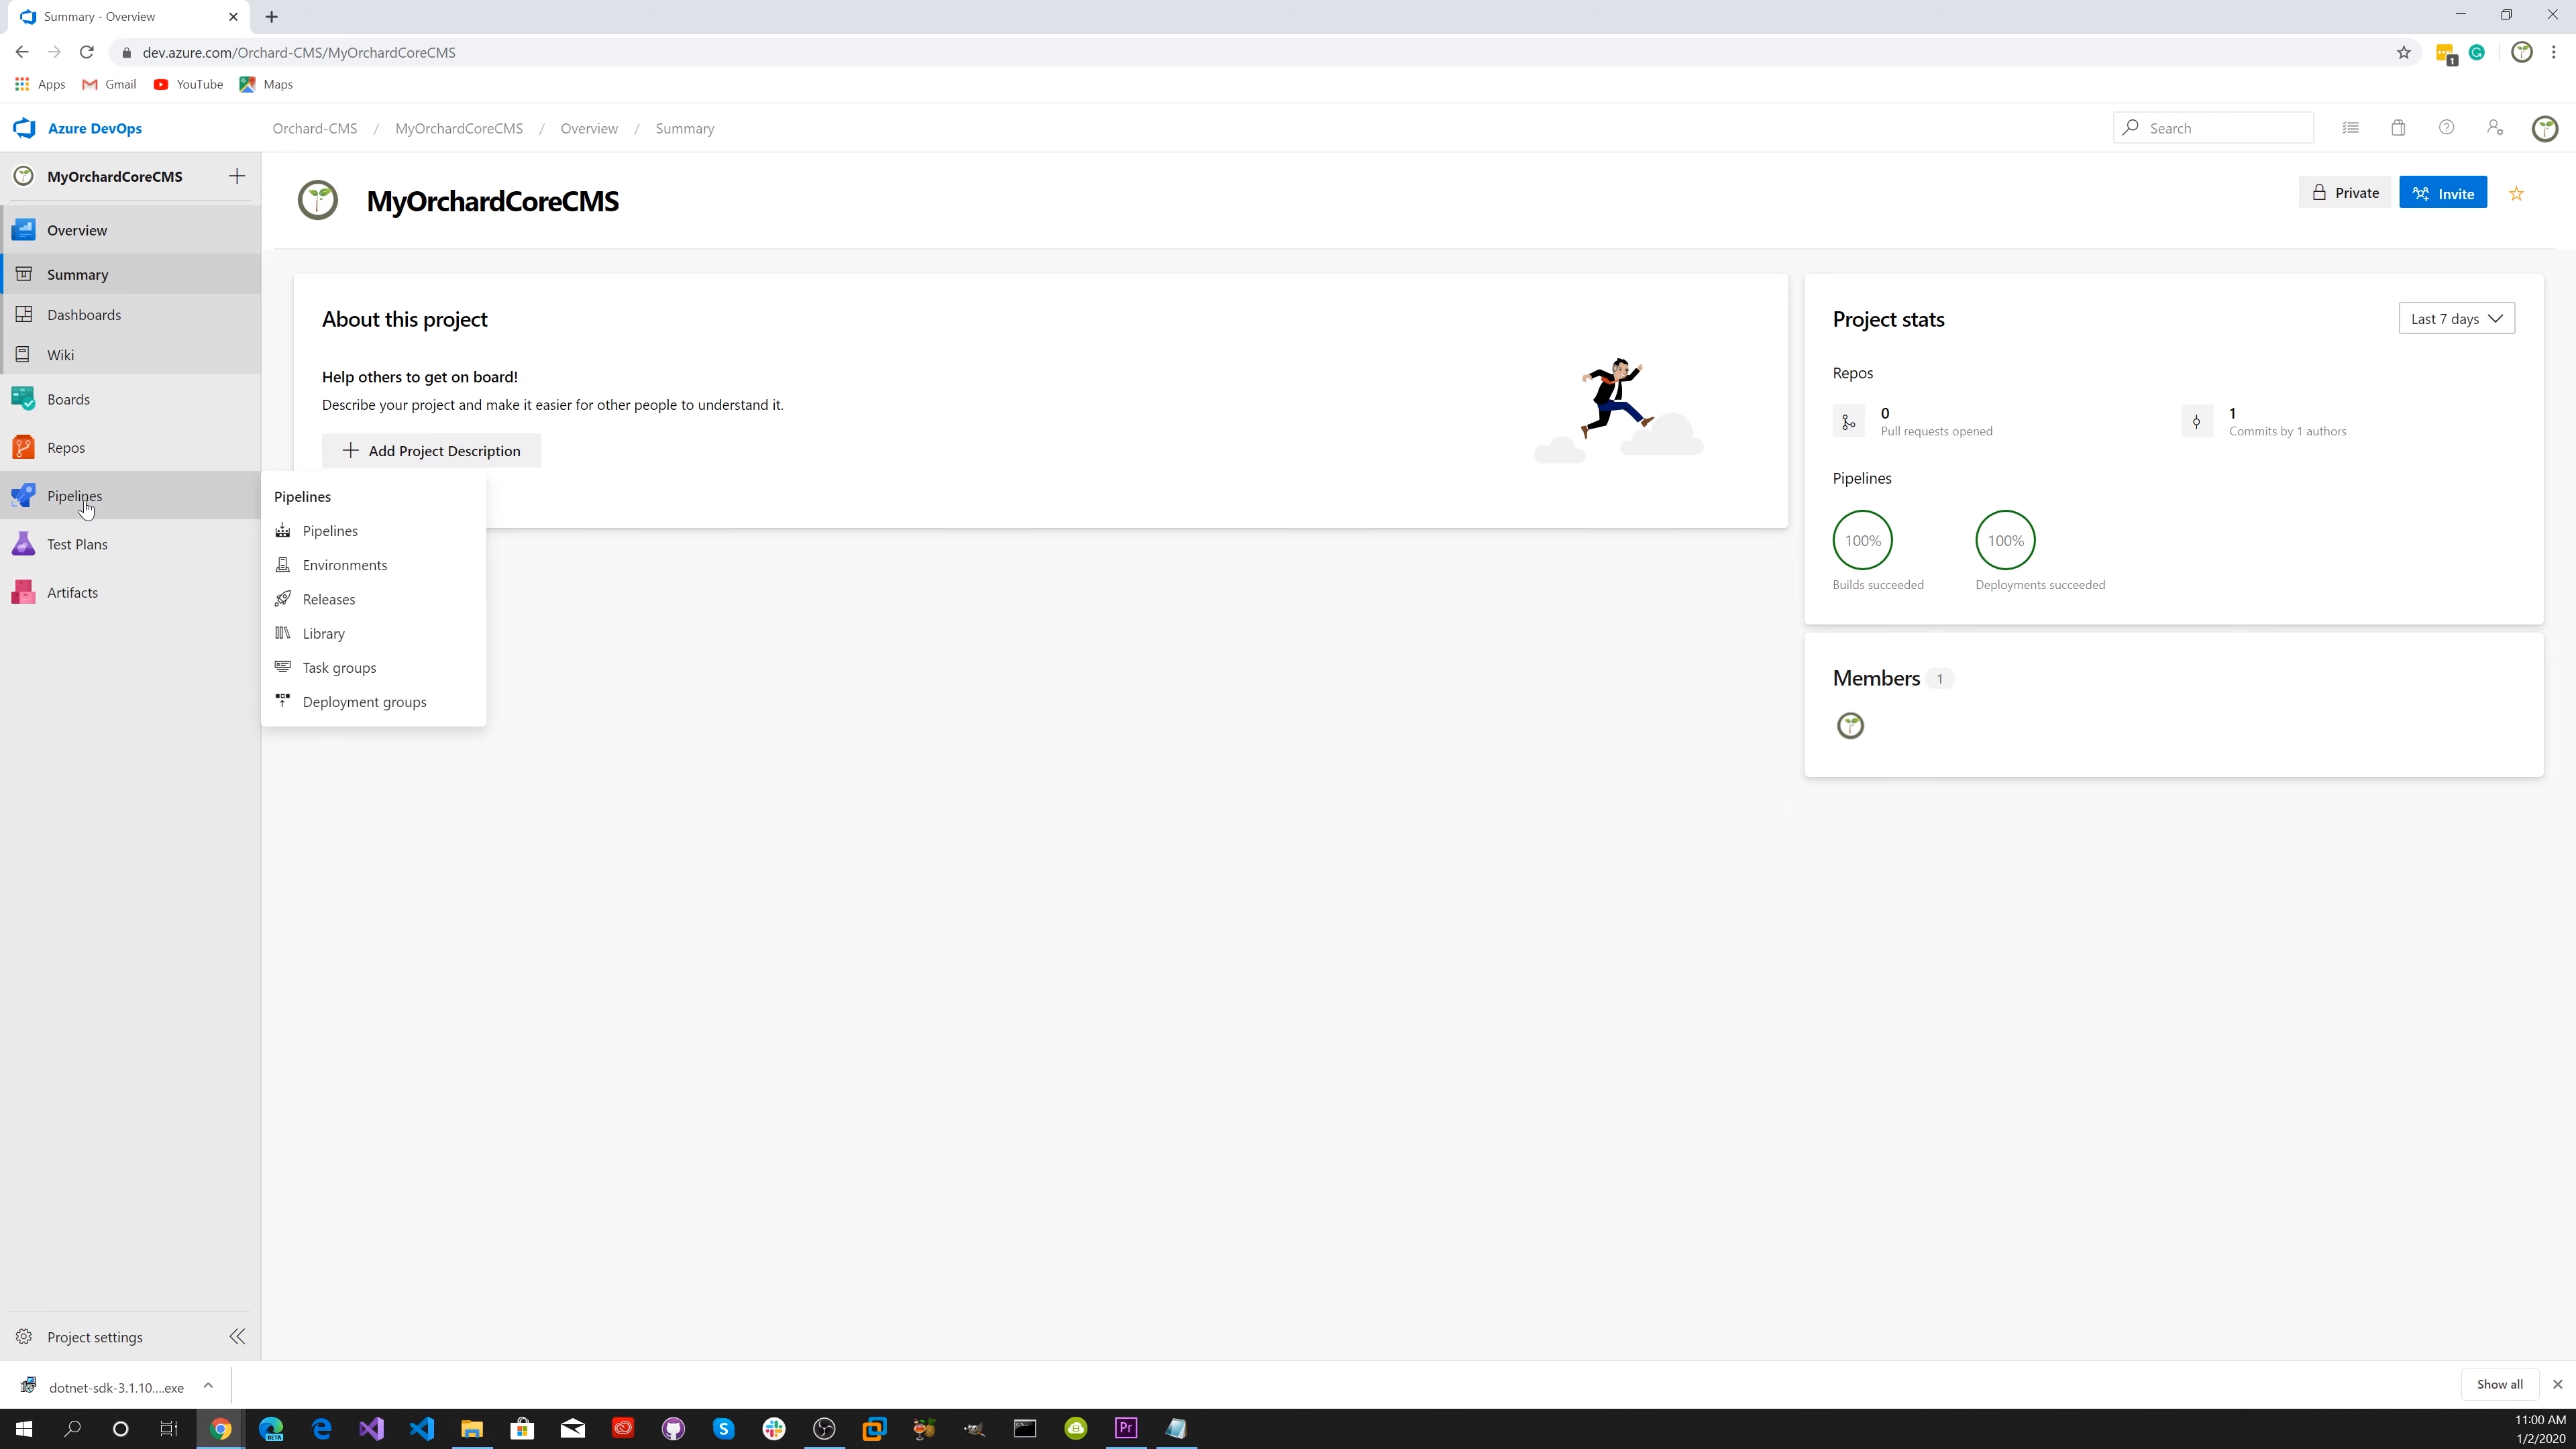Reload the page
Image resolution: width=2576 pixels, height=1449 pixels.
[x=87, y=52]
